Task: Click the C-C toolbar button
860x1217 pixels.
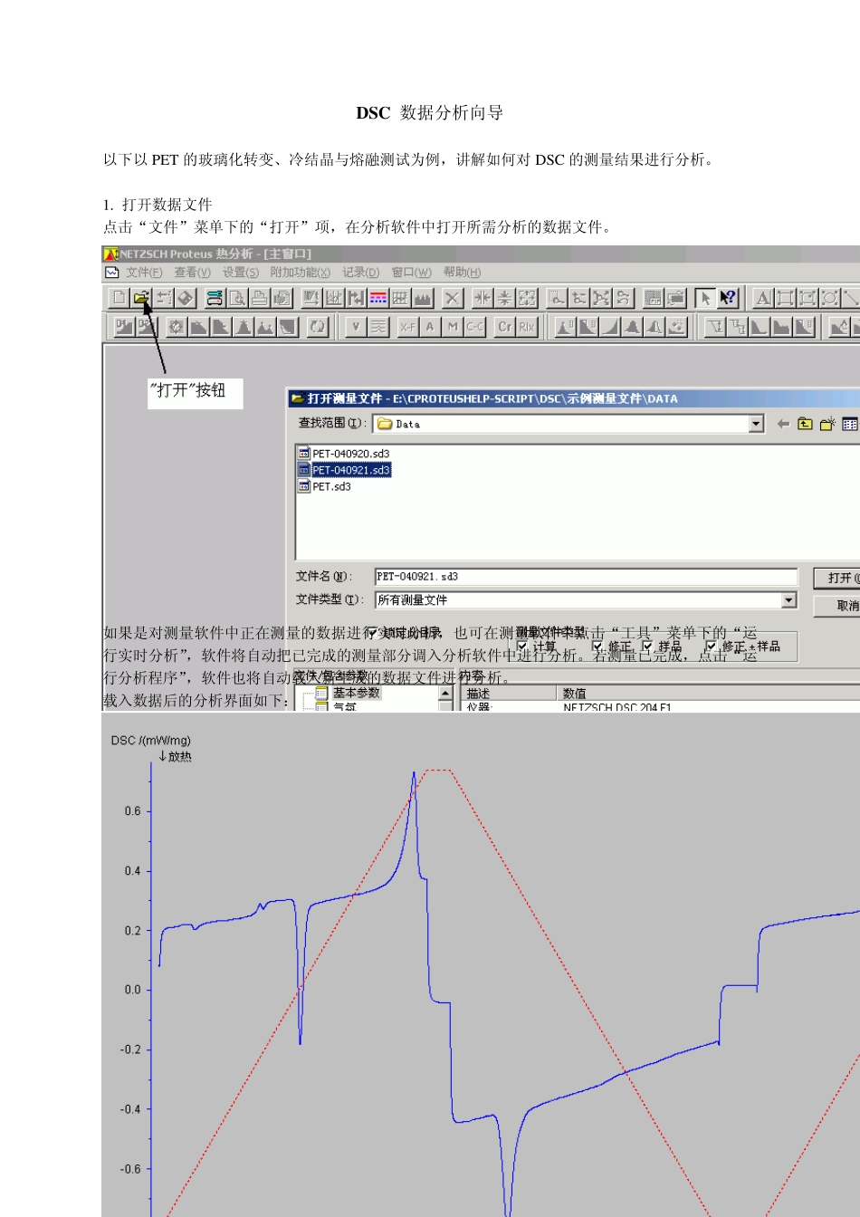Action: pyautogui.click(x=474, y=326)
